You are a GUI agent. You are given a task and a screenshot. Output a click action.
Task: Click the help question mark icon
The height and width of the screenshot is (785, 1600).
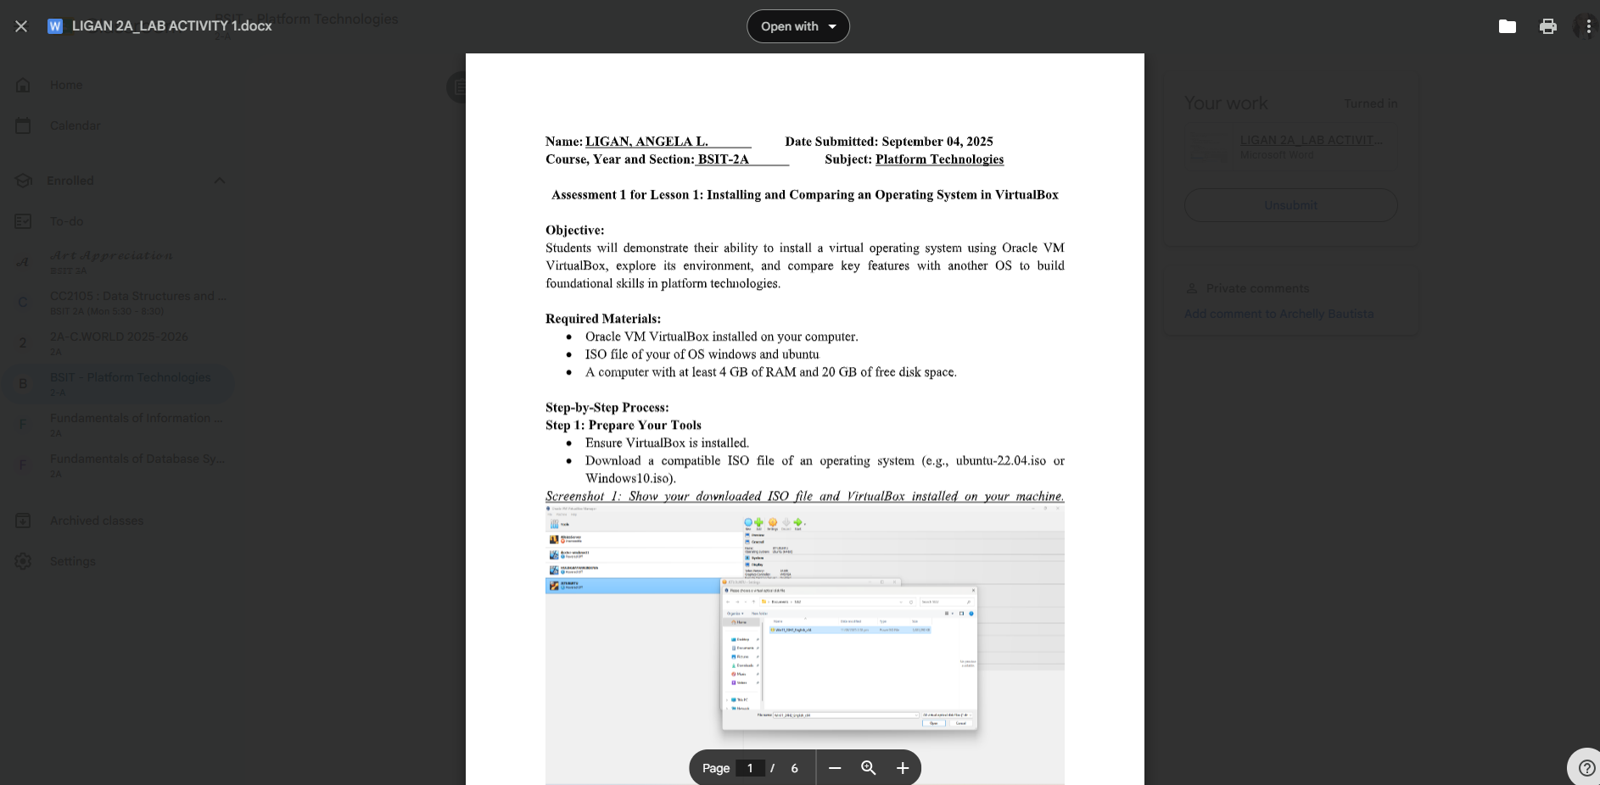click(x=1586, y=768)
